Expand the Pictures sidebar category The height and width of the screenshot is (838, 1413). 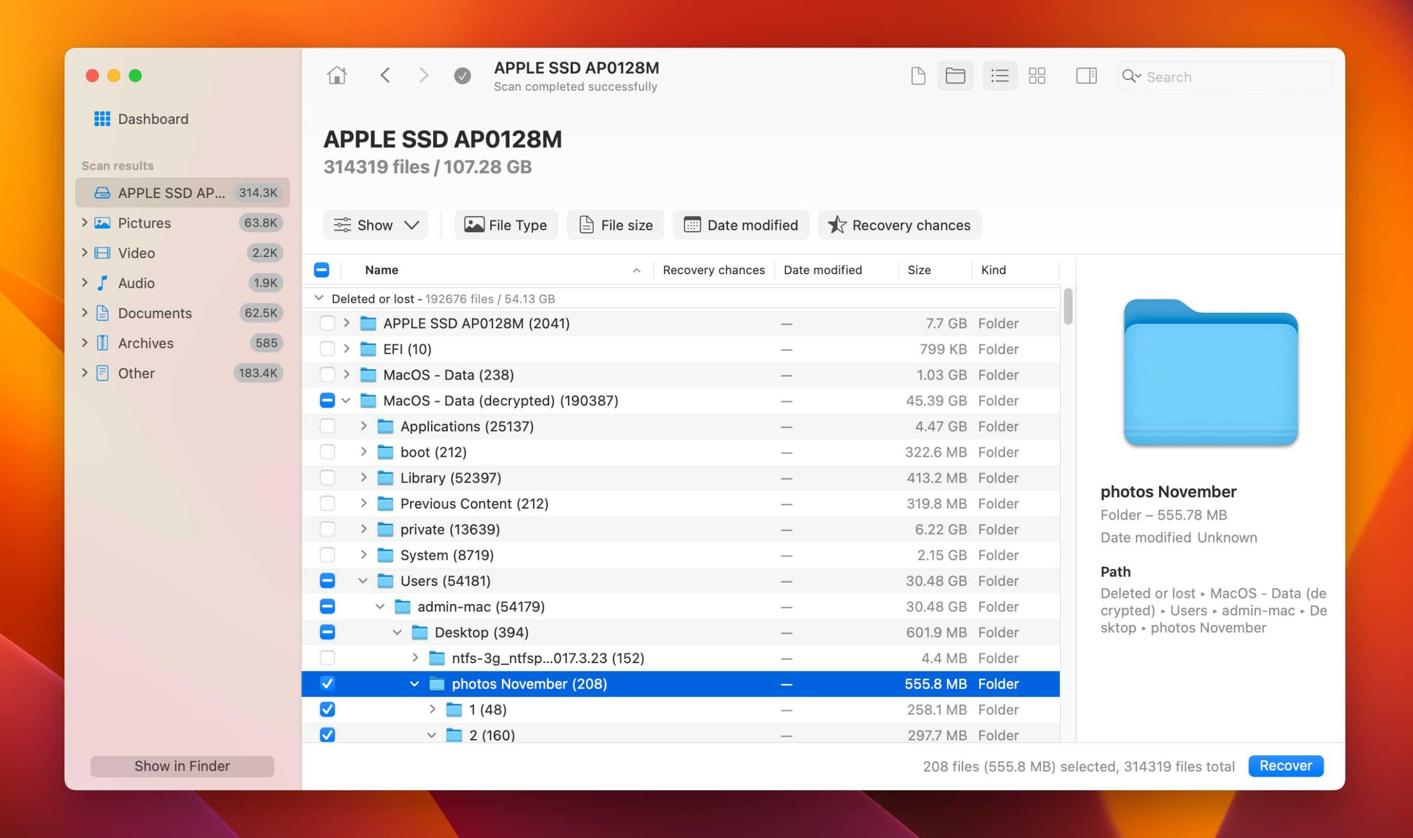(84, 223)
